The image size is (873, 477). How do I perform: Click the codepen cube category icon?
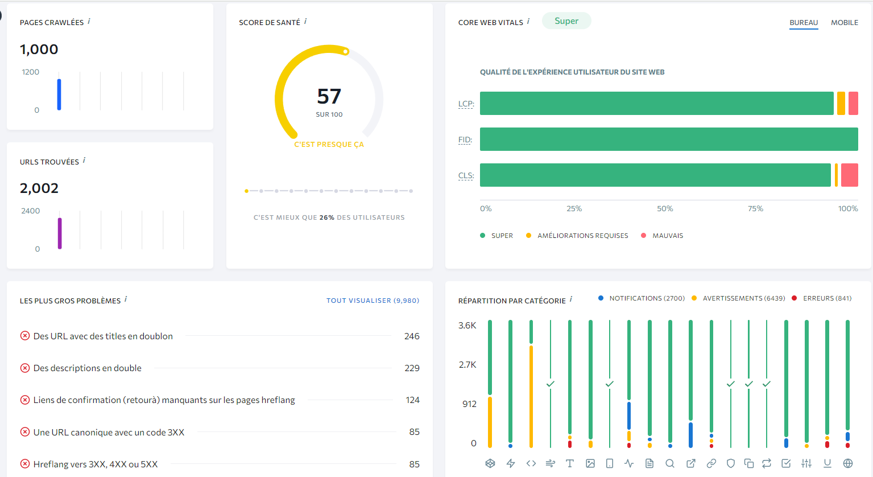490,463
